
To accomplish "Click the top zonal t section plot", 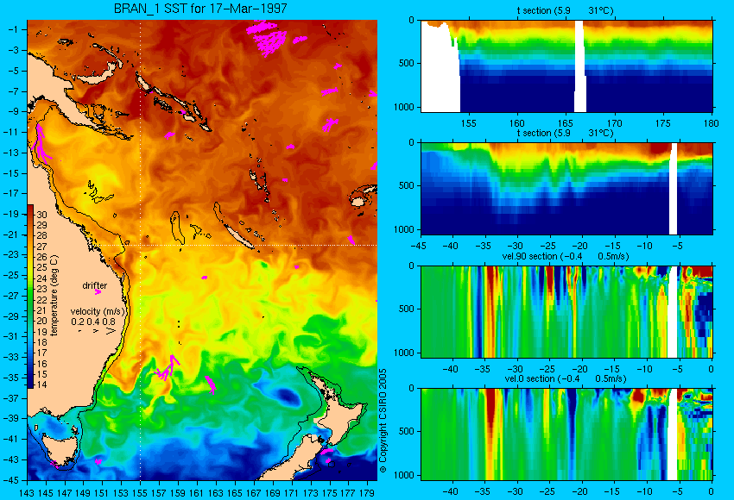I will pos(566,66).
